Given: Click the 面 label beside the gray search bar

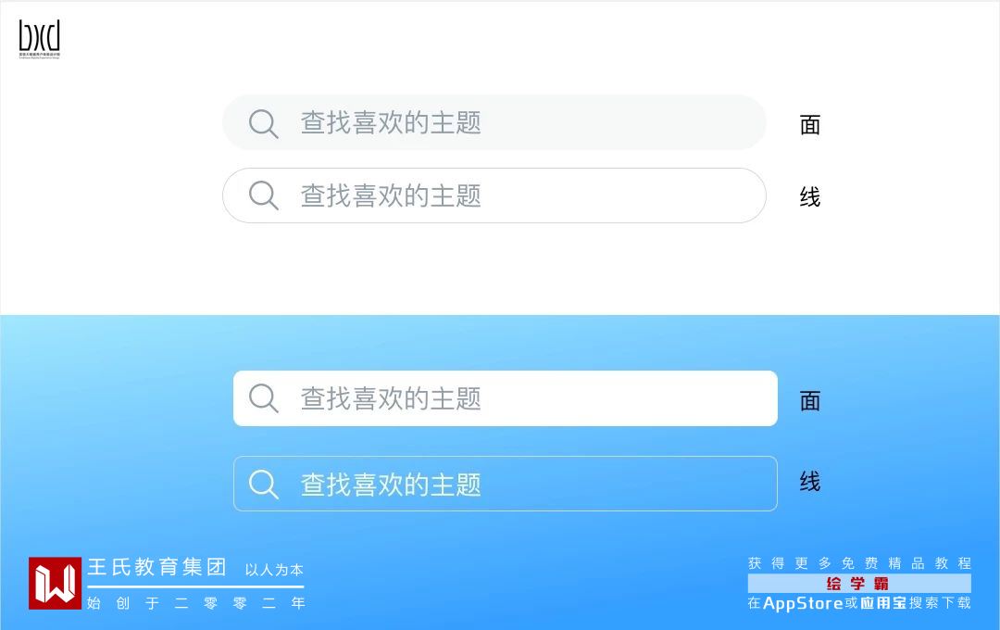Looking at the screenshot, I should click(810, 125).
